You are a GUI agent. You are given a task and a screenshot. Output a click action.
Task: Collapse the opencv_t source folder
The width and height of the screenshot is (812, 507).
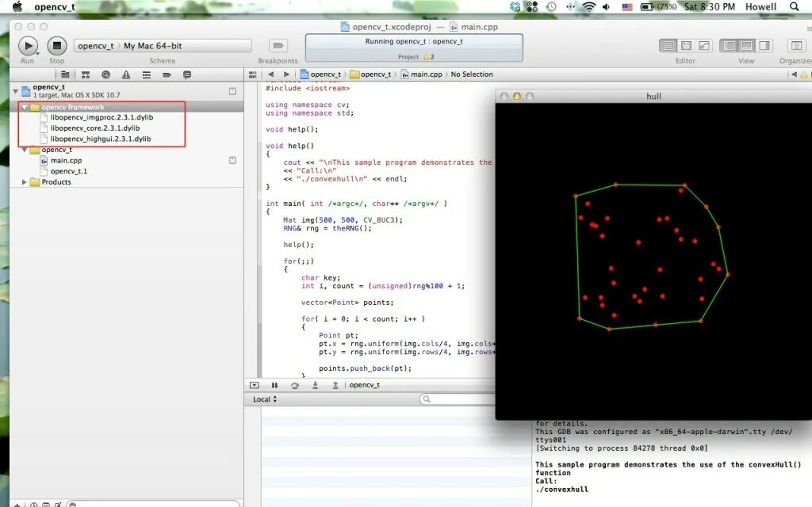pyautogui.click(x=25, y=150)
